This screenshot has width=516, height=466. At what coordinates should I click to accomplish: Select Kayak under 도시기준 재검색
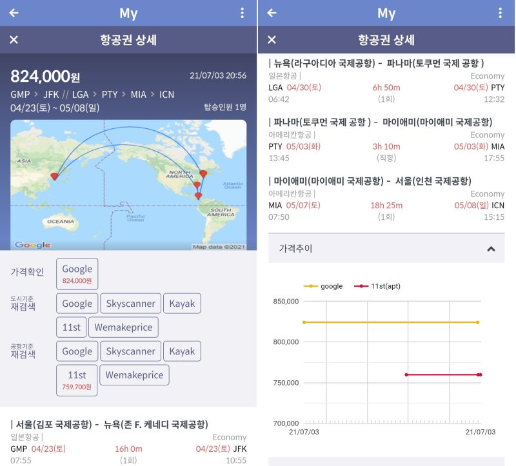(182, 304)
